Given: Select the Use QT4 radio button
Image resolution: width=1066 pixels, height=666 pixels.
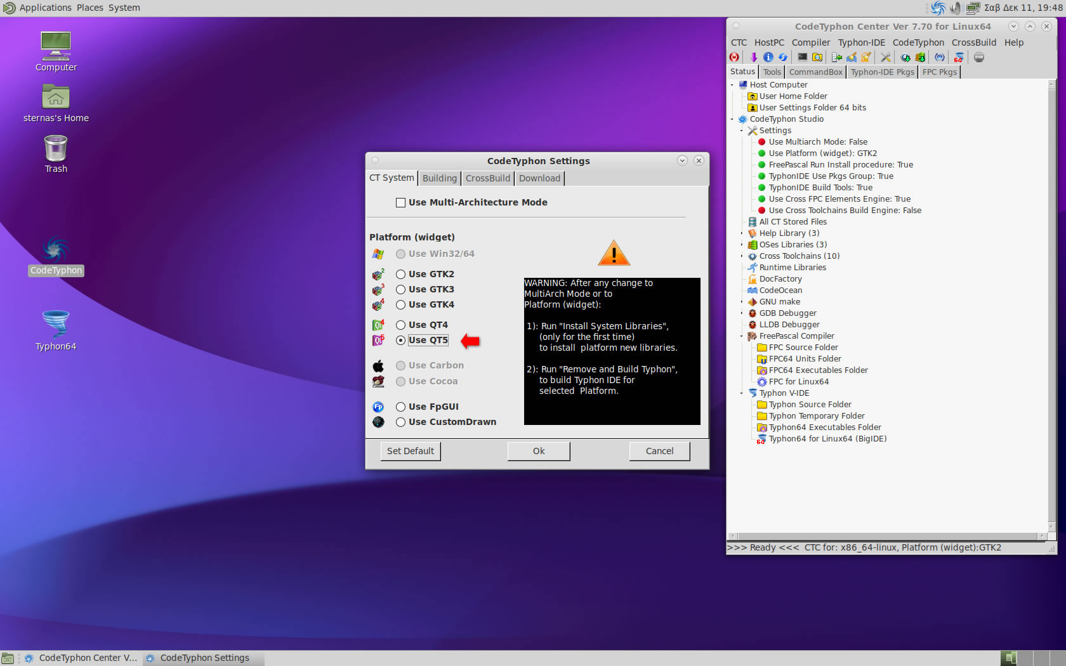Looking at the screenshot, I should (400, 325).
